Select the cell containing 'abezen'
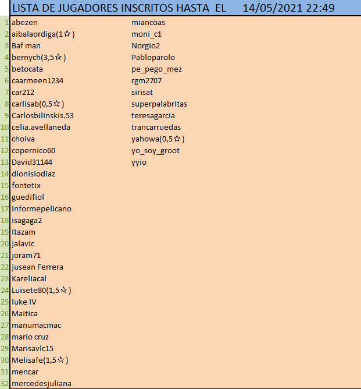Image resolution: width=361 pixels, height=389 pixels. click(24, 22)
